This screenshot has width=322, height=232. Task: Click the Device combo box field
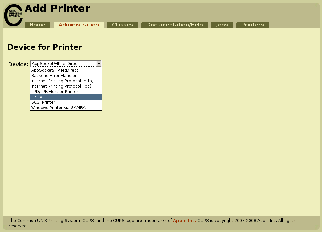(x=63, y=63)
